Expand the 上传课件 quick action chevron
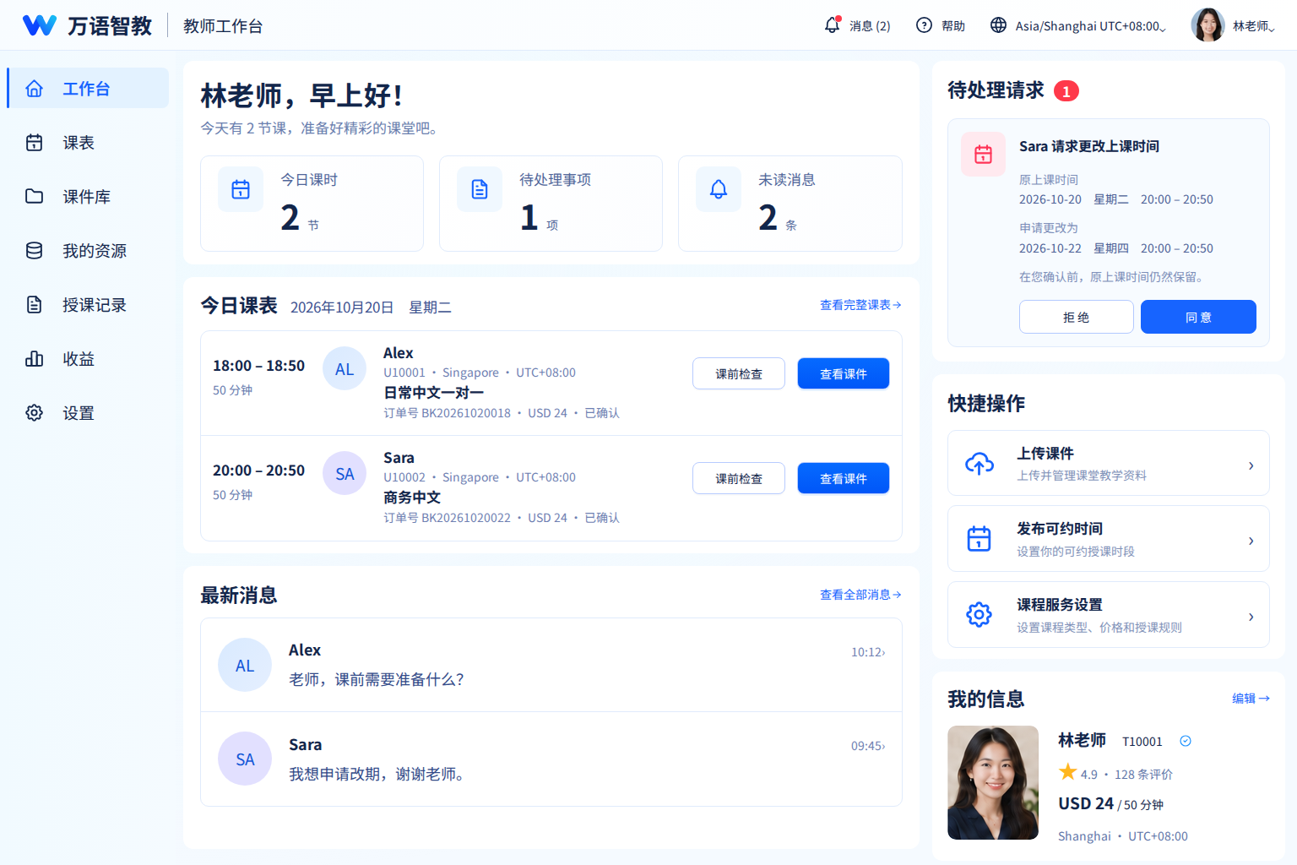Viewport: 1297px width, 865px height. 1251,465
